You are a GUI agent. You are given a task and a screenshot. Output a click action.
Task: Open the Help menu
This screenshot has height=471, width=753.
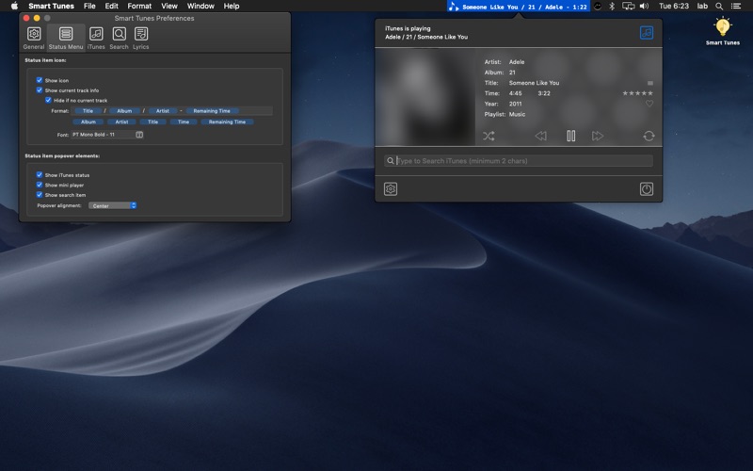(x=231, y=7)
